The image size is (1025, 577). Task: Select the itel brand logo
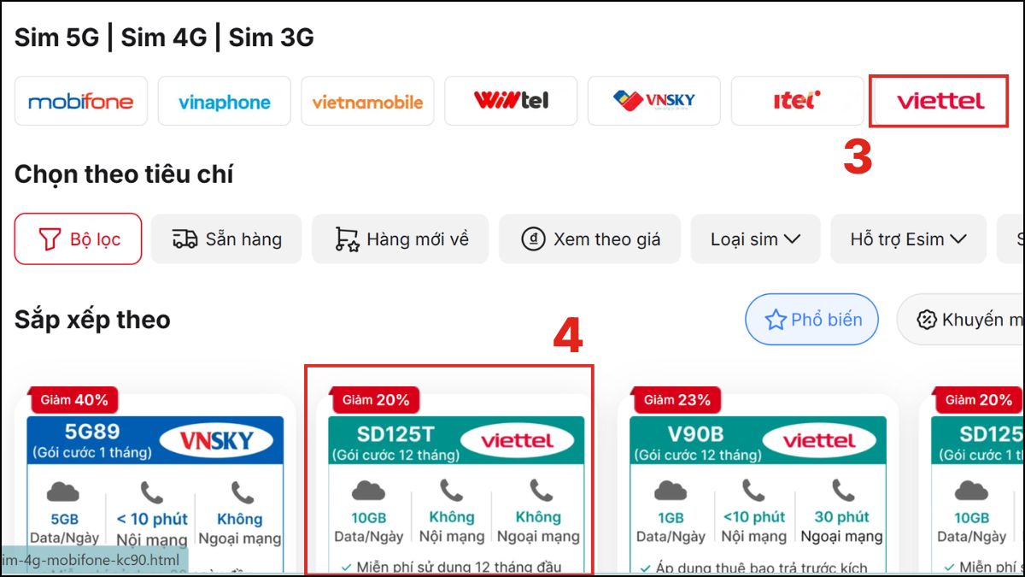click(797, 100)
